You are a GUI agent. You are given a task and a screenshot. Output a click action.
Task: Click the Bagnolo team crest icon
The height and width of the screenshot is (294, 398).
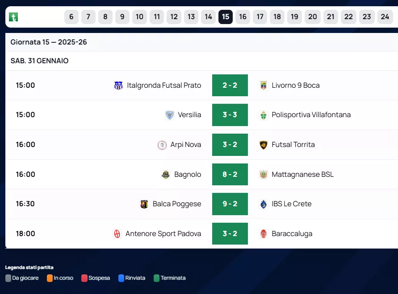pos(166,175)
